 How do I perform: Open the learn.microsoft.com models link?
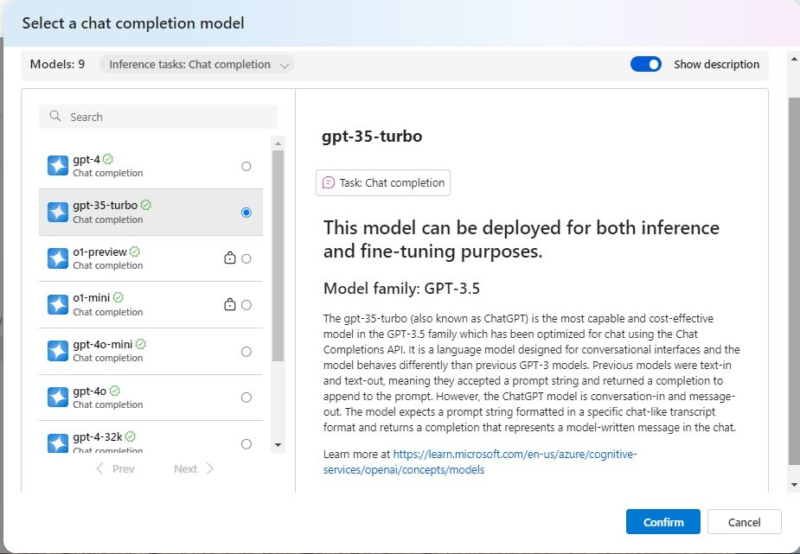click(x=480, y=462)
